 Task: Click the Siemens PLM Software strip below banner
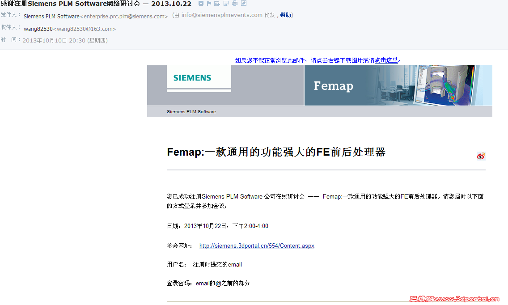click(x=191, y=111)
